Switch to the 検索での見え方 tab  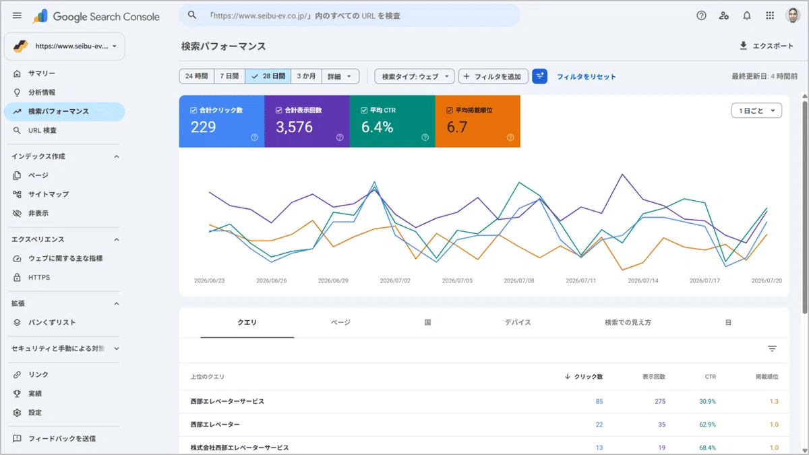pyautogui.click(x=628, y=323)
